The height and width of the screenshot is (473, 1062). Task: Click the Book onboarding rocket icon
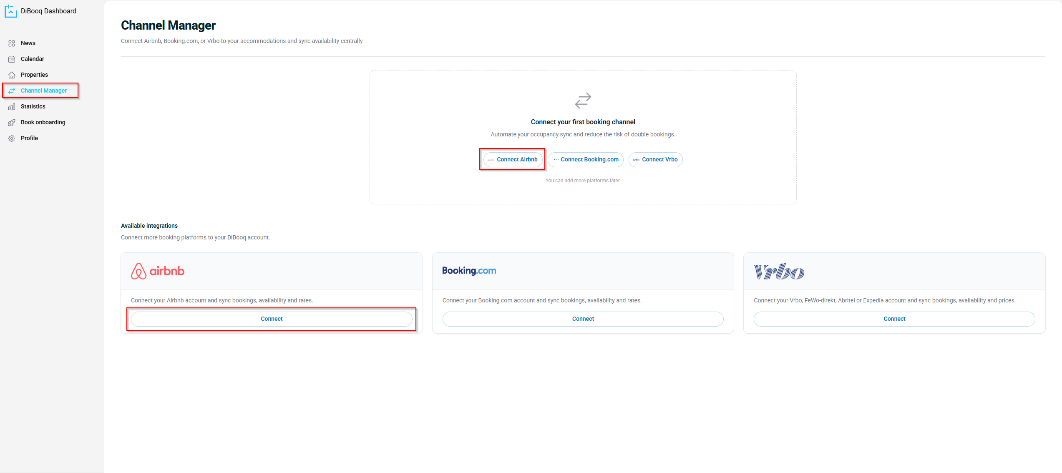pyautogui.click(x=12, y=123)
